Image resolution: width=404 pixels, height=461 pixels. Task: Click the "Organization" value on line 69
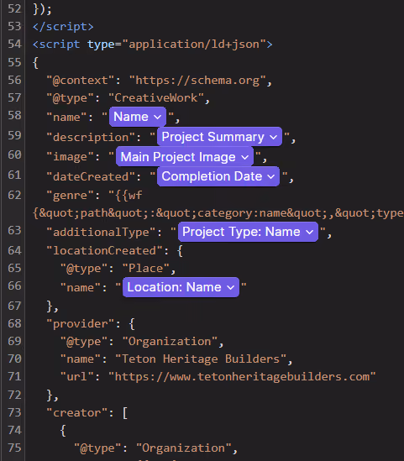point(170,341)
